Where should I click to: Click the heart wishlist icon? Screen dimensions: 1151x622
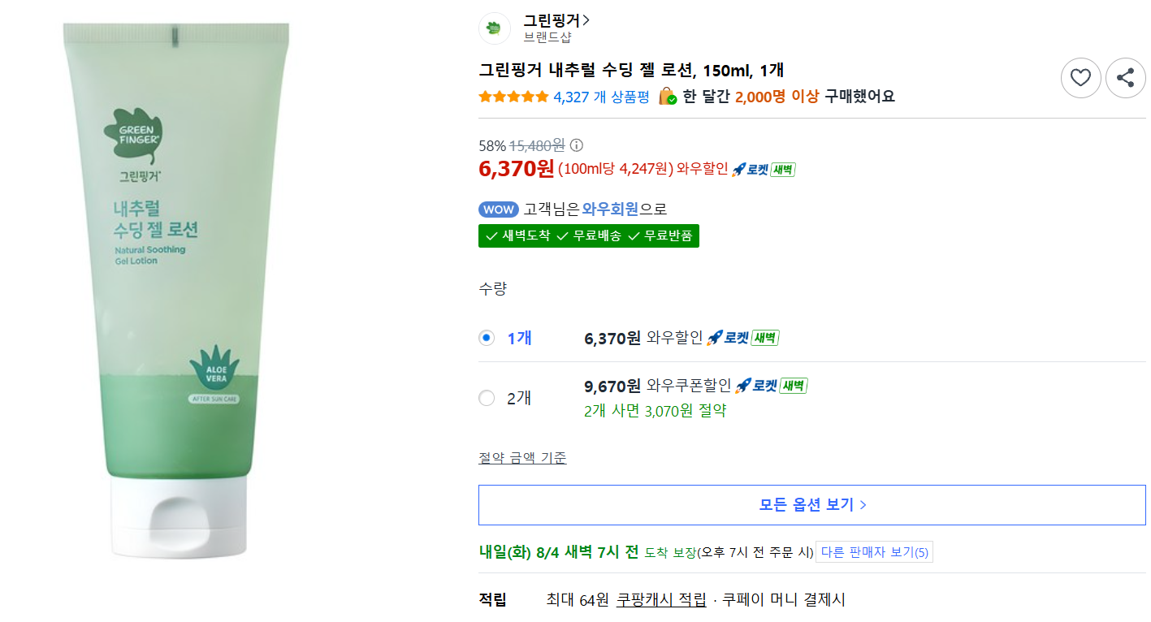1080,78
